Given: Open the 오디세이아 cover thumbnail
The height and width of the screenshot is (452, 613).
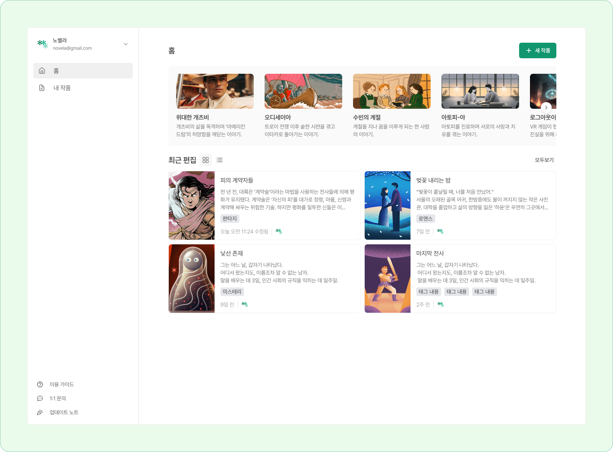Looking at the screenshot, I should tap(303, 91).
